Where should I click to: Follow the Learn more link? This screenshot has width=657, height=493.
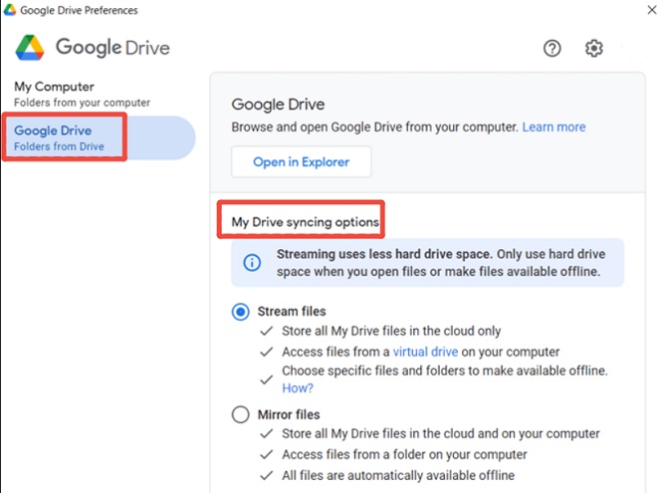[553, 127]
